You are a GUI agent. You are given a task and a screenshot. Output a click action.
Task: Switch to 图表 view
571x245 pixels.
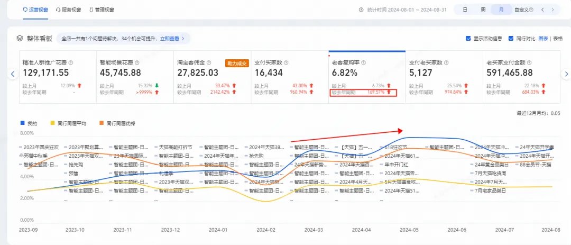tap(543, 38)
